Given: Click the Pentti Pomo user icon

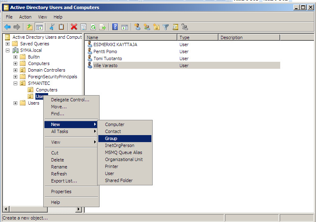Looking at the screenshot, I should 90,51.
